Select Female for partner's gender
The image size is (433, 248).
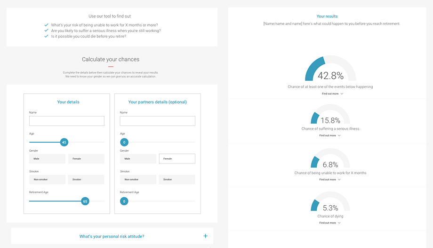click(177, 159)
